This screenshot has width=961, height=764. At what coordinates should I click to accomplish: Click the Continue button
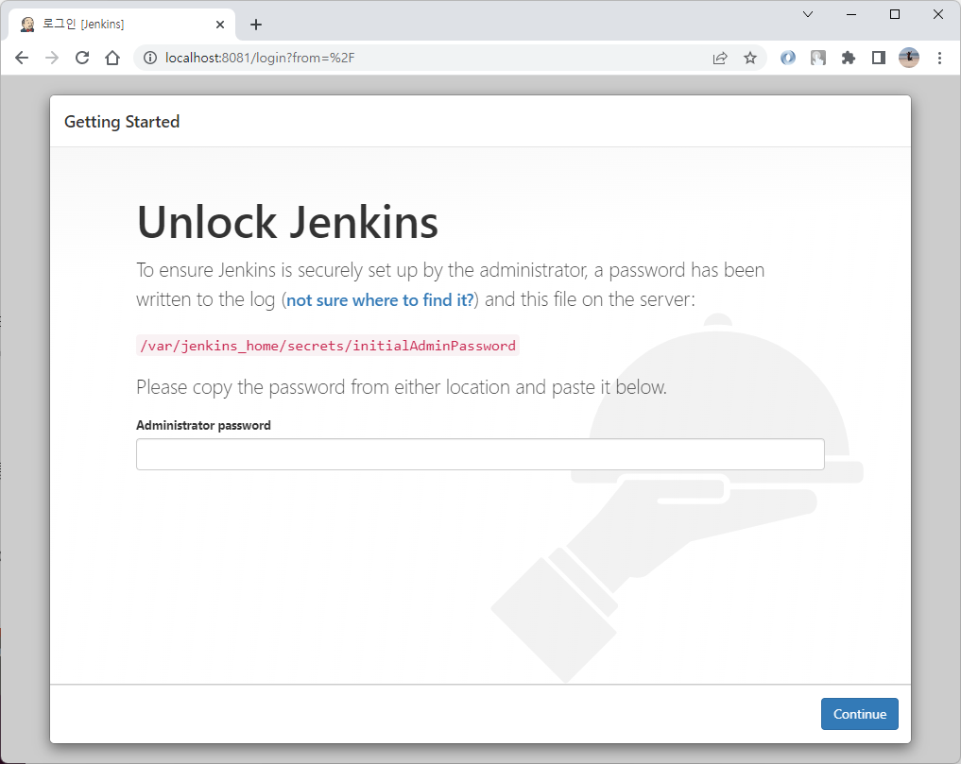click(x=859, y=714)
